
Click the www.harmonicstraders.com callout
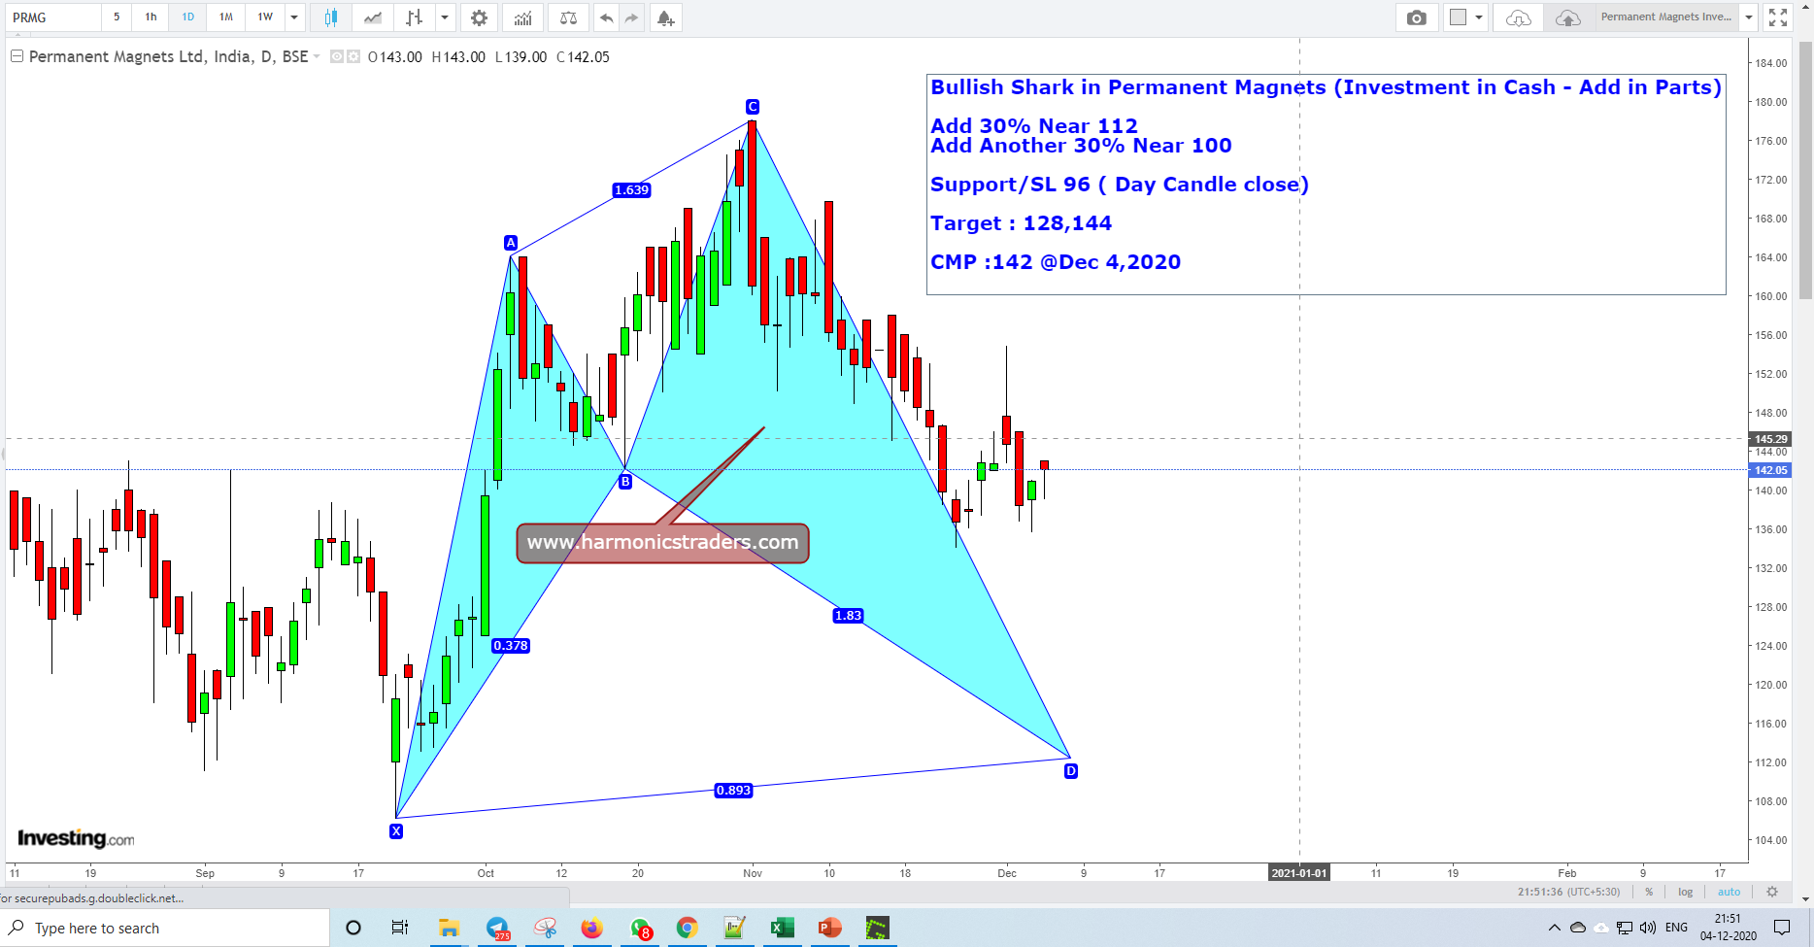pyautogui.click(x=662, y=543)
